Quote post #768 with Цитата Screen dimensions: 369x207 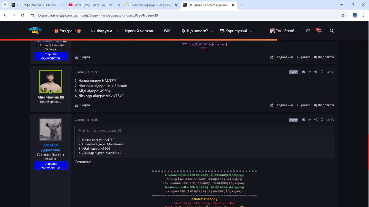[x=303, y=105]
